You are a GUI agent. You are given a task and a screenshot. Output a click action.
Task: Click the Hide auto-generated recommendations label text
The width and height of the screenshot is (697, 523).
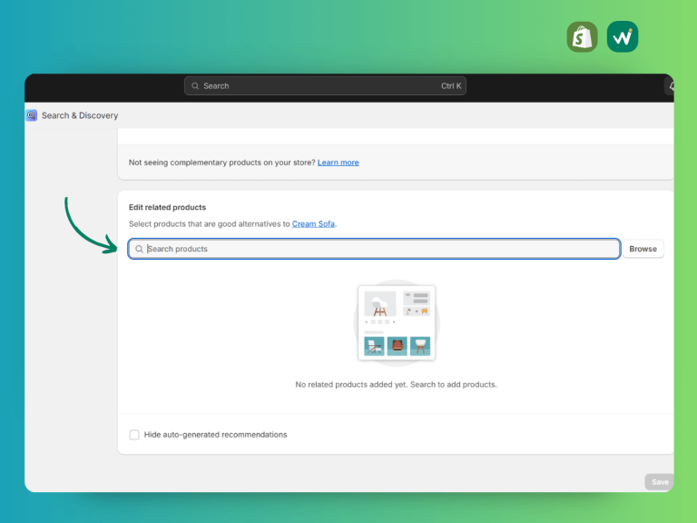pos(216,435)
